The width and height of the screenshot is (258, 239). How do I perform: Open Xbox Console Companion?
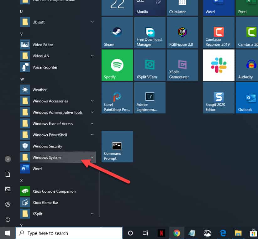click(x=58, y=191)
